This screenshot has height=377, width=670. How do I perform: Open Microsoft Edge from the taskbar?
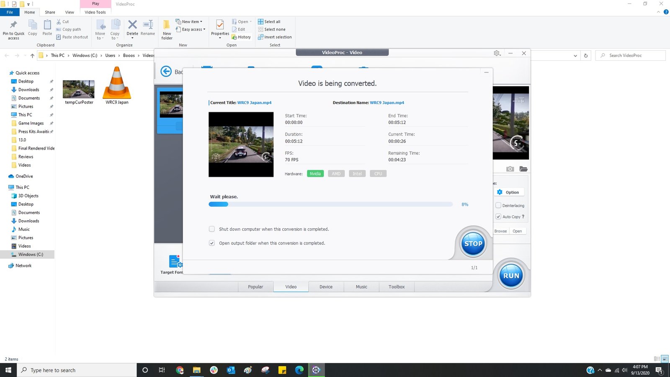pyautogui.click(x=299, y=370)
